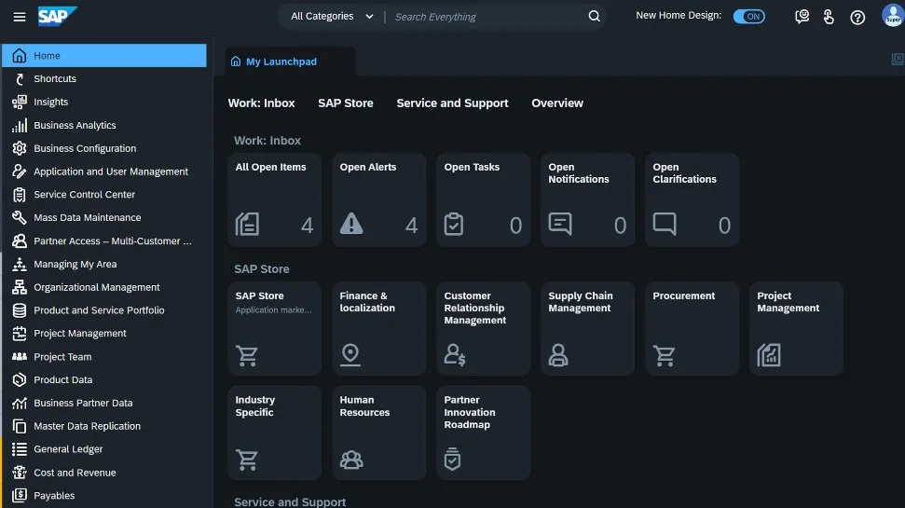Select General Ledger in the sidebar
This screenshot has height=508, width=905.
point(68,449)
